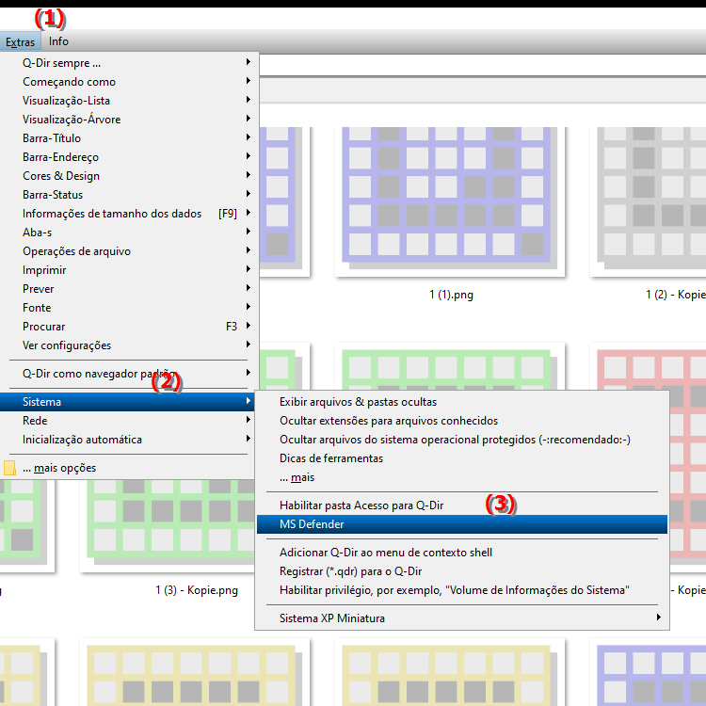Choose Adicionar Q-Dir ao menu de contexto shell
Image resolution: width=706 pixels, height=706 pixels.
[462, 553]
